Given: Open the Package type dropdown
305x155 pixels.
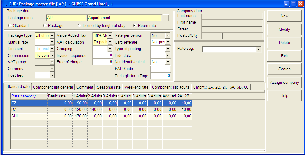Looking at the screenshot, I should (x=52, y=36).
